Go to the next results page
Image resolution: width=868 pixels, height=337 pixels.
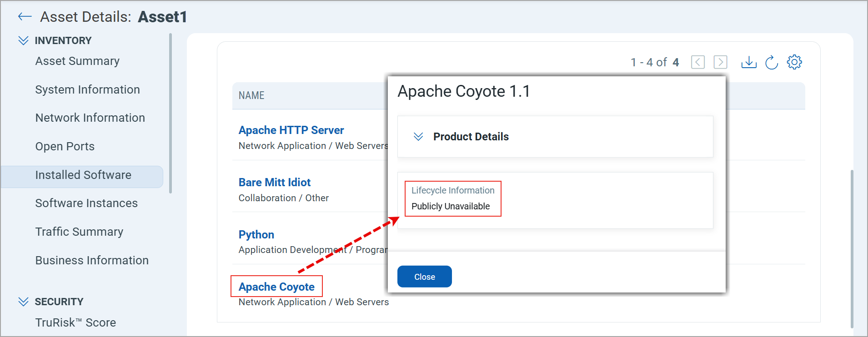pos(720,62)
